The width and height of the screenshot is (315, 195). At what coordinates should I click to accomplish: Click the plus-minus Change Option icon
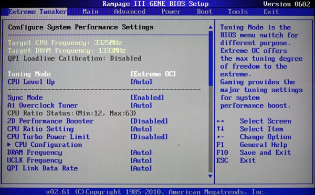(220, 137)
